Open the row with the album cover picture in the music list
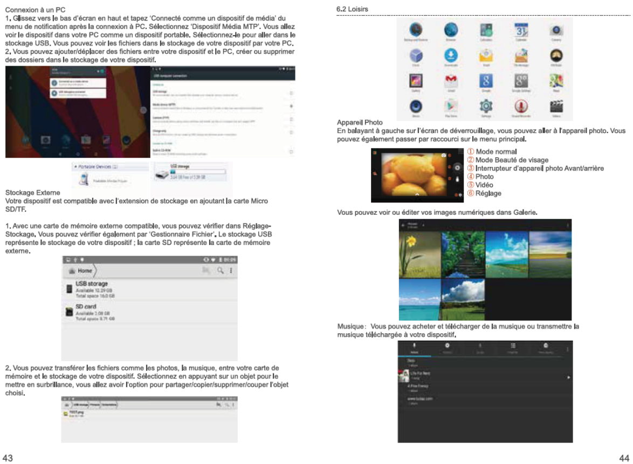The image size is (633, 464). tap(484, 375)
